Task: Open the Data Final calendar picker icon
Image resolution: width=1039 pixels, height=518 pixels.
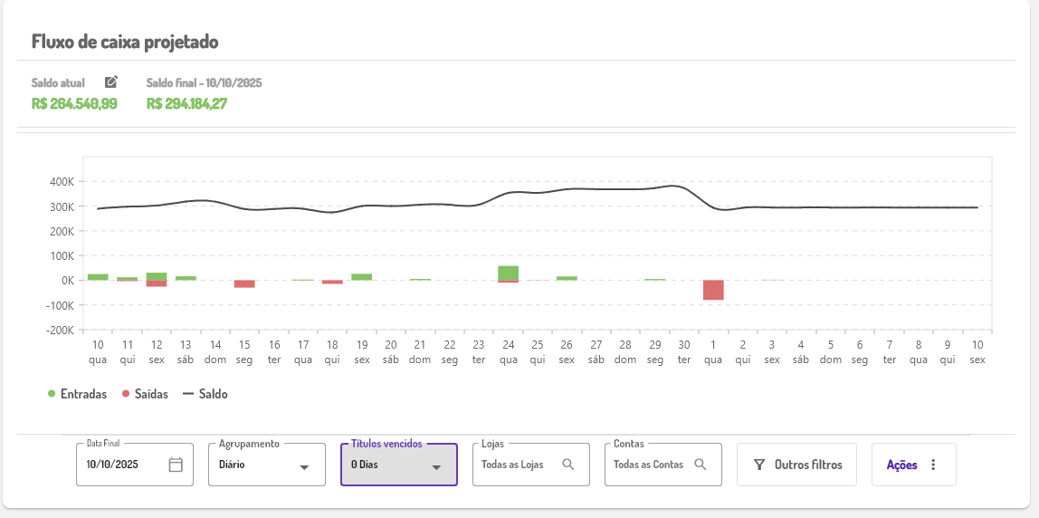Action: coord(176,465)
